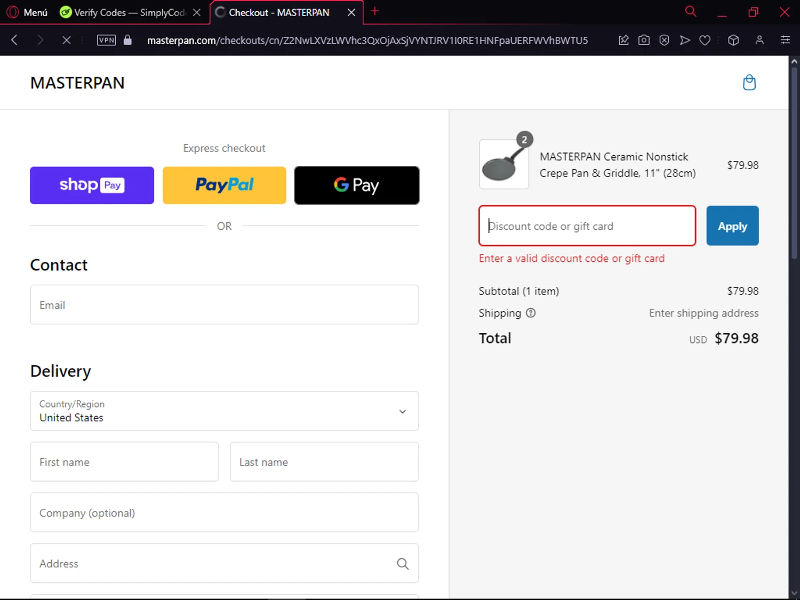Open the extensions cube icon

pos(733,40)
